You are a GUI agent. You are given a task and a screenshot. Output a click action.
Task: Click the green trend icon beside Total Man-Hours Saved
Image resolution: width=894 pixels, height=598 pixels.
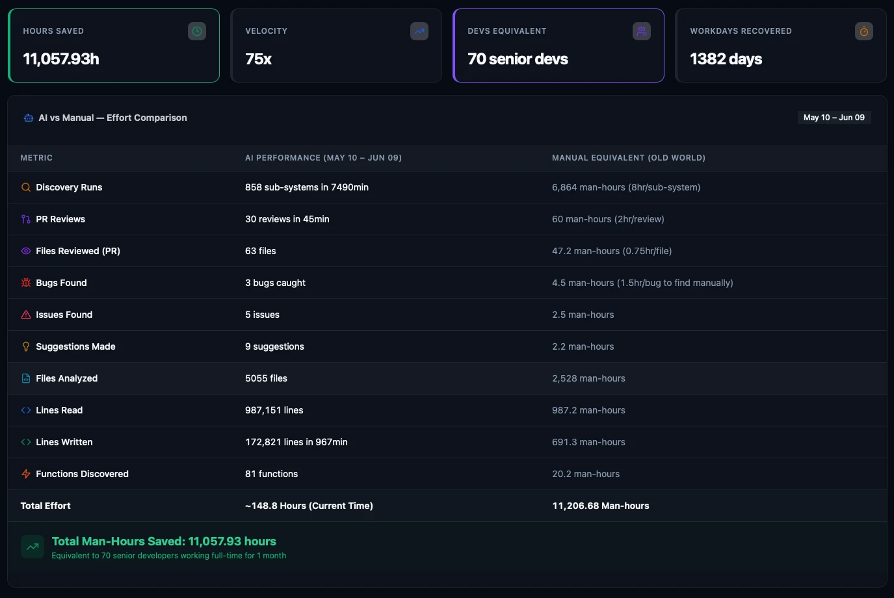click(33, 547)
